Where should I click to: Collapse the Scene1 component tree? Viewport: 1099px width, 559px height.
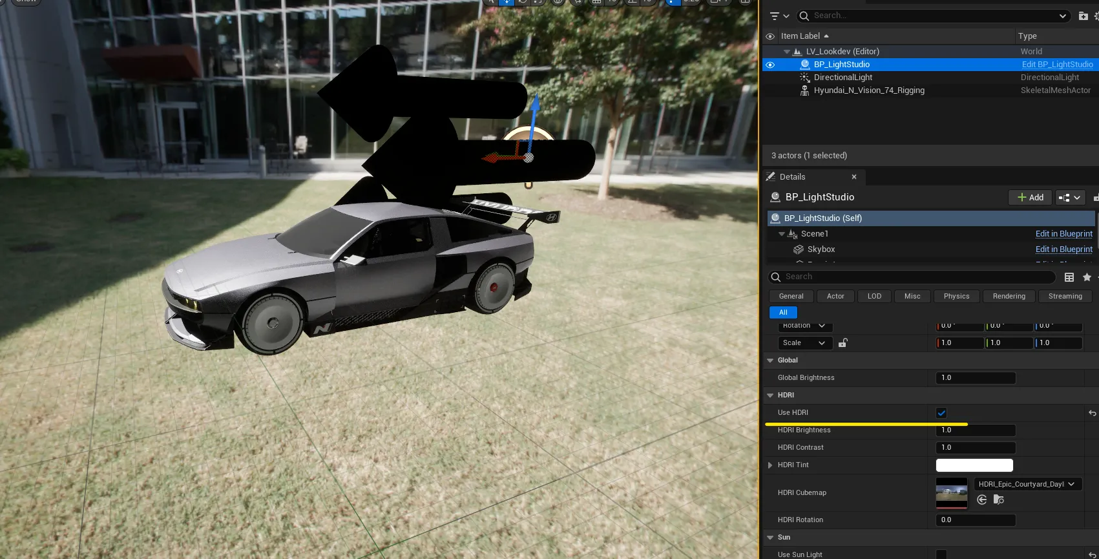782,234
